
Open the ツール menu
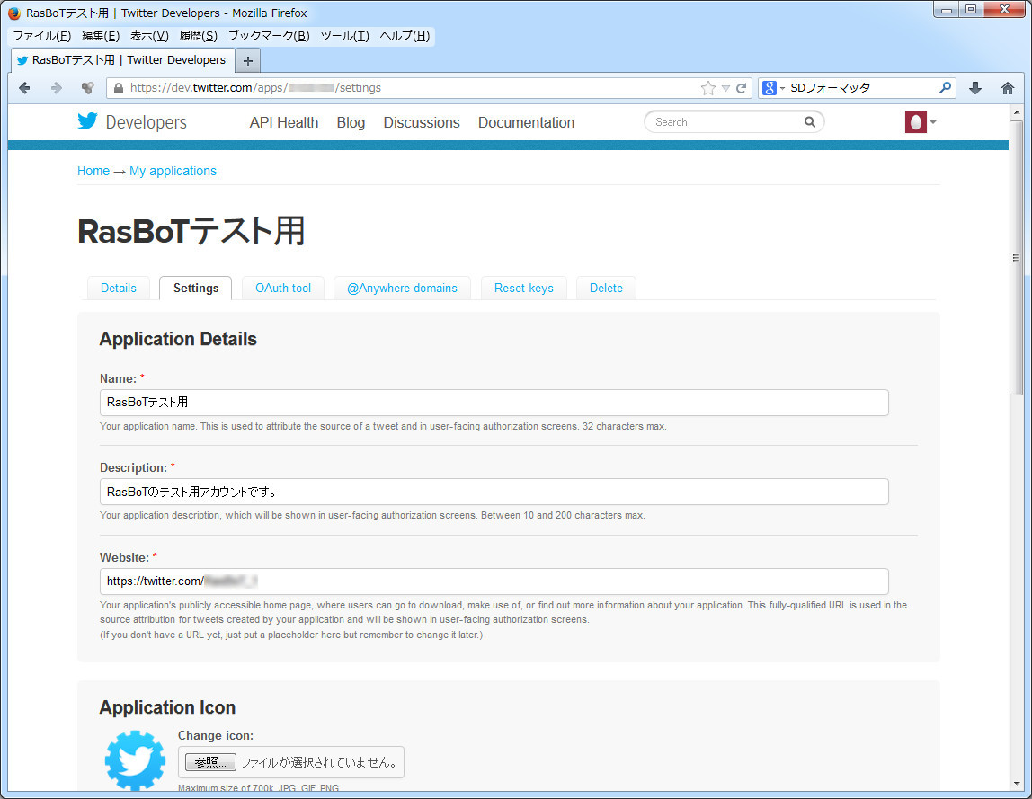345,36
